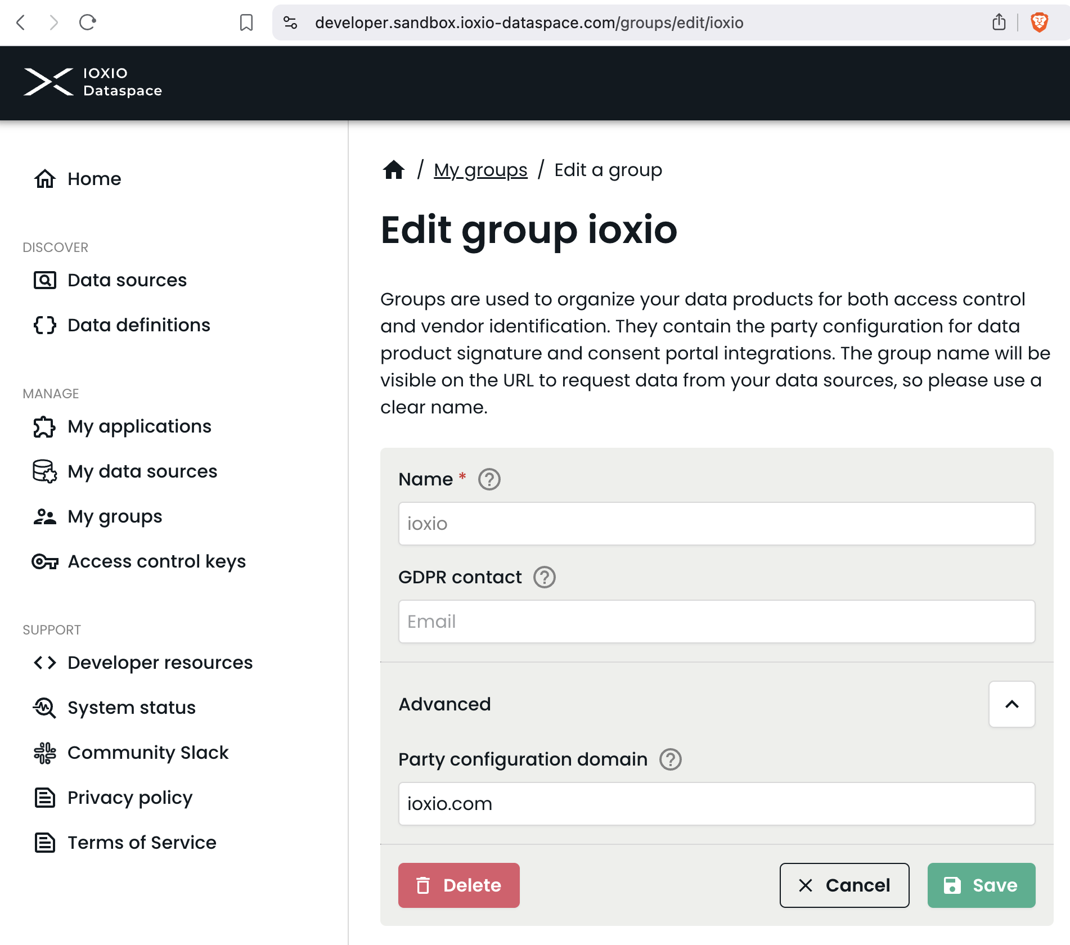1070x945 pixels.
Task: Click the browser address bar URL
Action: coord(529,22)
